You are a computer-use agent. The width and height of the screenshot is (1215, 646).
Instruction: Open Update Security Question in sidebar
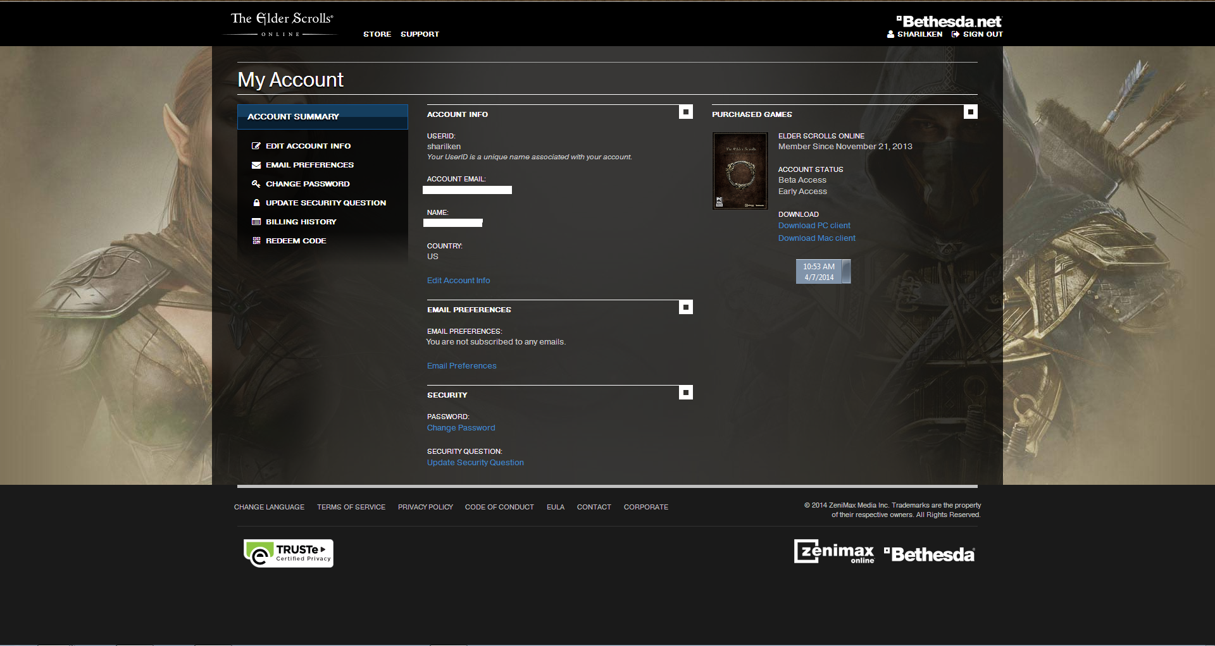326,203
